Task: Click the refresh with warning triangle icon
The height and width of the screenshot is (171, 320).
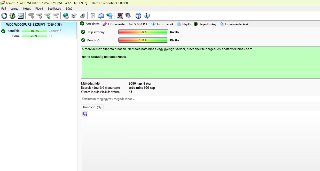Action: (12, 16)
